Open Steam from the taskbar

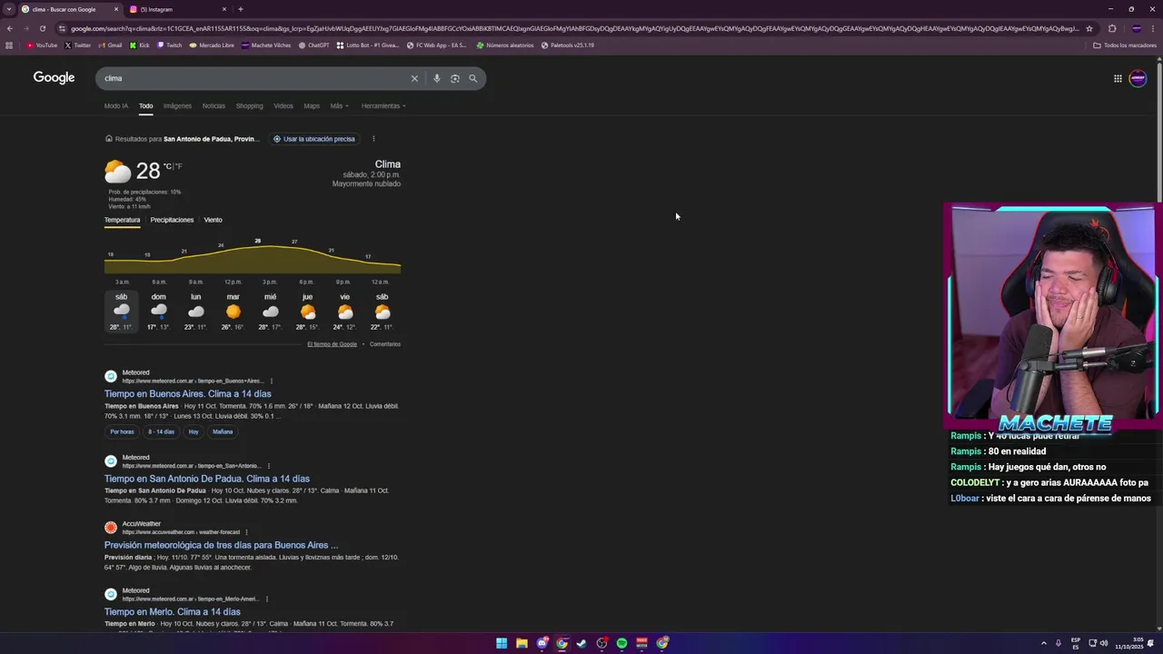(x=581, y=643)
